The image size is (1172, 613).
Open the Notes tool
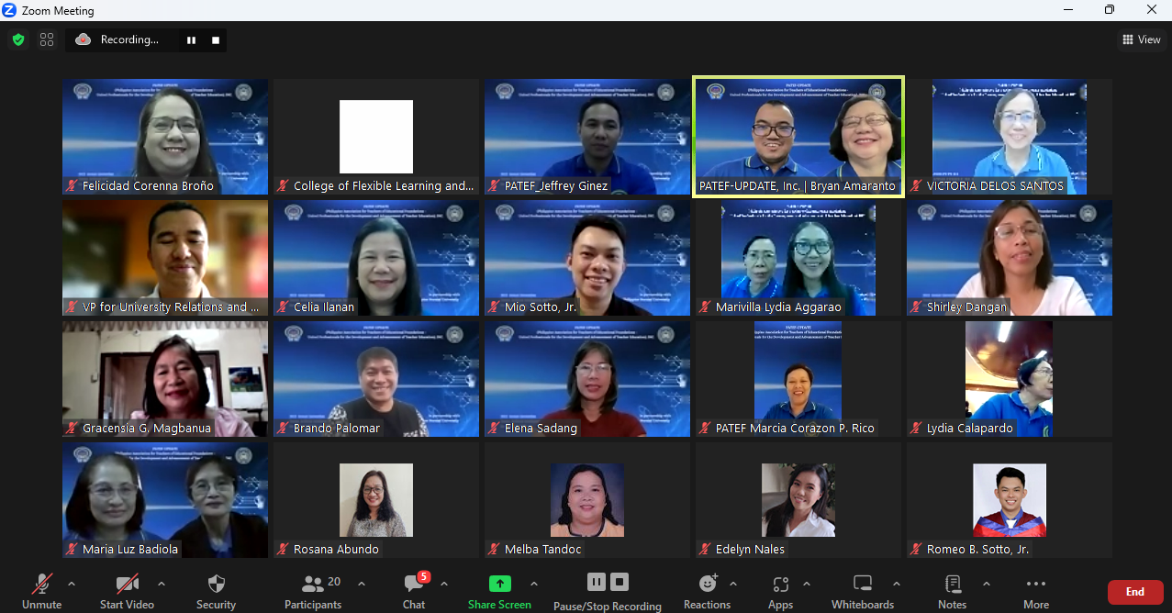pyautogui.click(x=952, y=591)
